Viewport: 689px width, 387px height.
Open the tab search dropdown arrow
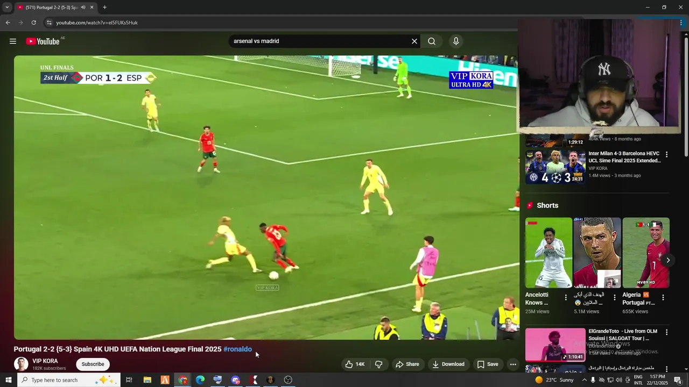point(6,8)
